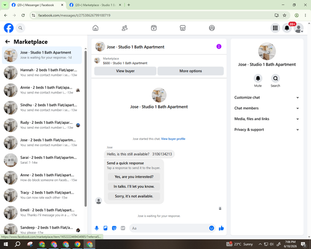Open a new browser tab

(129, 5)
